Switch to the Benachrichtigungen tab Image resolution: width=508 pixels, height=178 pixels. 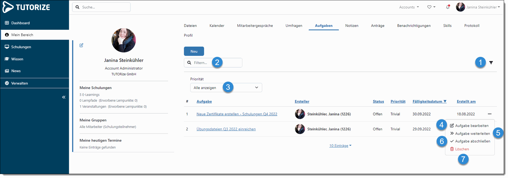(414, 26)
